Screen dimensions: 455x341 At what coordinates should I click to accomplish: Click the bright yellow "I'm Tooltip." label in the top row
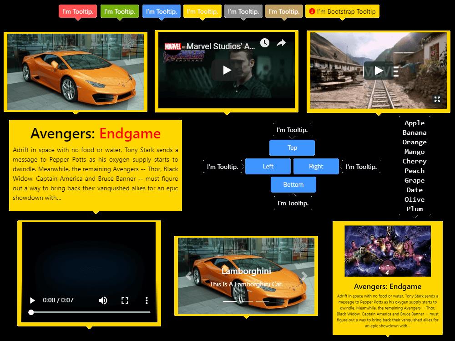coord(202,11)
